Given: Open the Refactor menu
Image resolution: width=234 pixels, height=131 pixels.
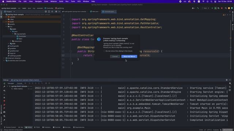Looking at the screenshot, I should pyautogui.click(x=54, y=1).
